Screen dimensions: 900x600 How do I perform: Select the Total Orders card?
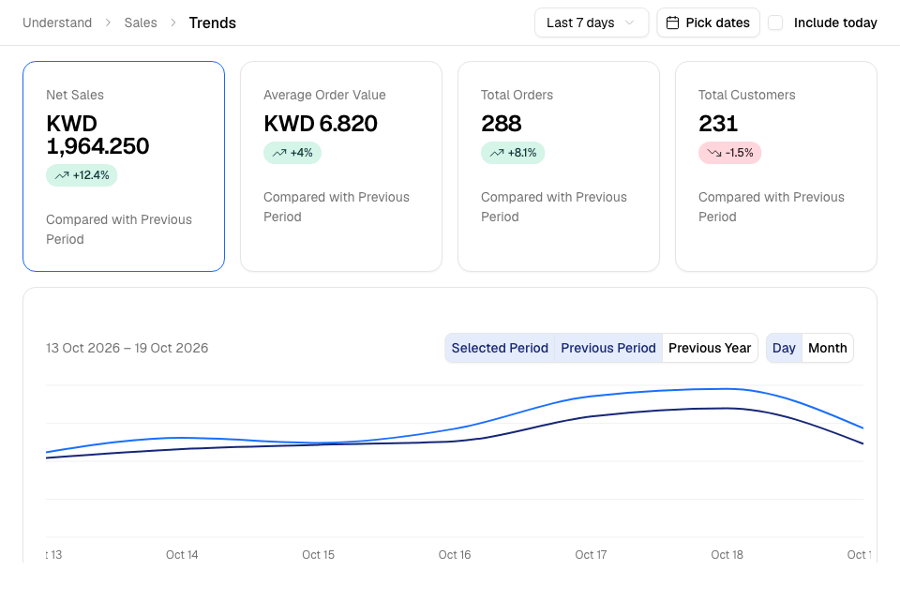559,167
